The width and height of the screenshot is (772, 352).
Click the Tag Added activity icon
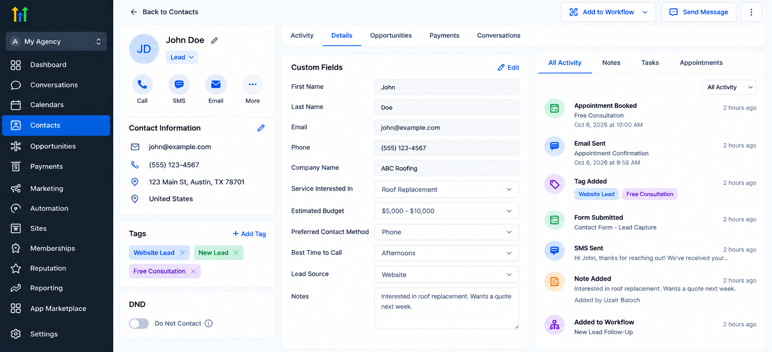[554, 184]
